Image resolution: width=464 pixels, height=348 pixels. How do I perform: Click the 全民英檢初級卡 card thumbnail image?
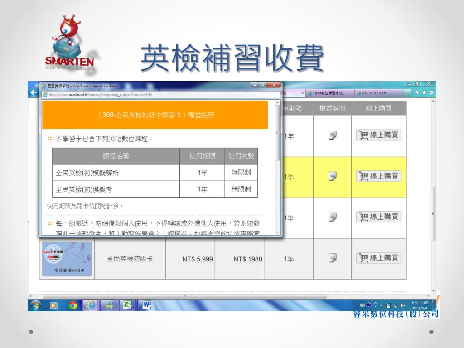pyautogui.click(x=67, y=259)
